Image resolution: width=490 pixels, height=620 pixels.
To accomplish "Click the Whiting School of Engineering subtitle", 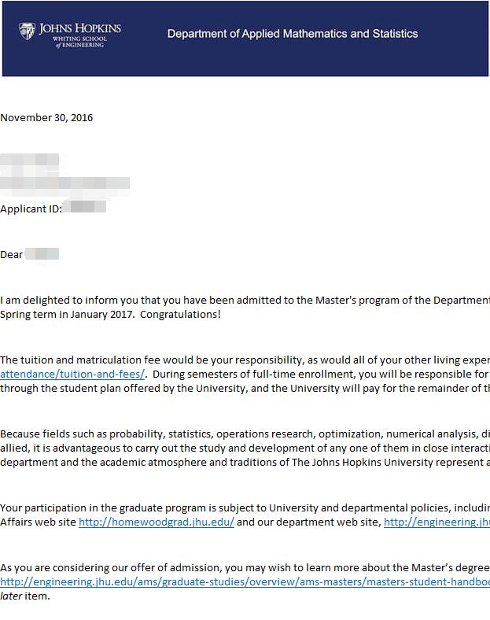I will point(79,42).
